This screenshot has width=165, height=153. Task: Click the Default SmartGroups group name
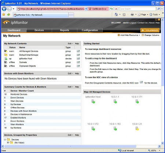pyautogui.click(x=29, y=55)
